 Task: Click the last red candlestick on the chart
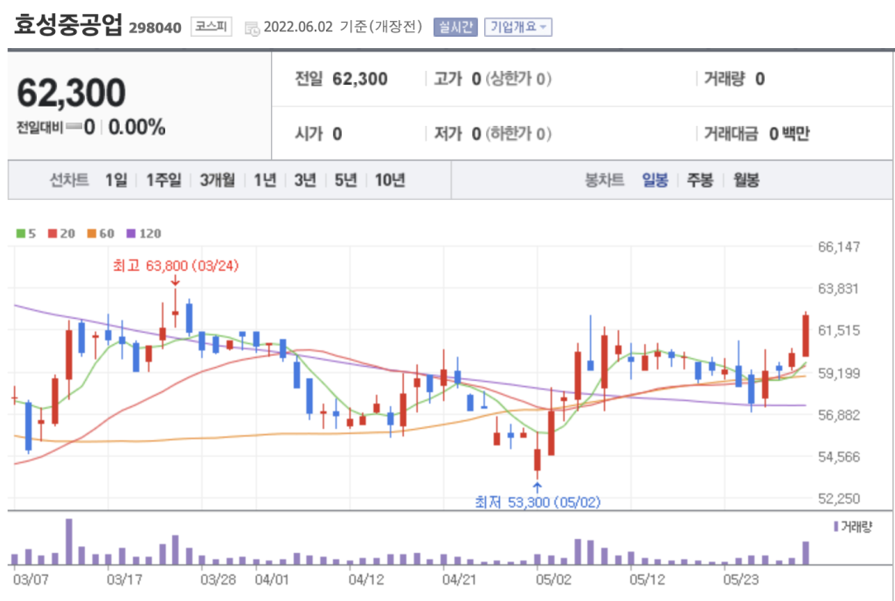tap(805, 335)
